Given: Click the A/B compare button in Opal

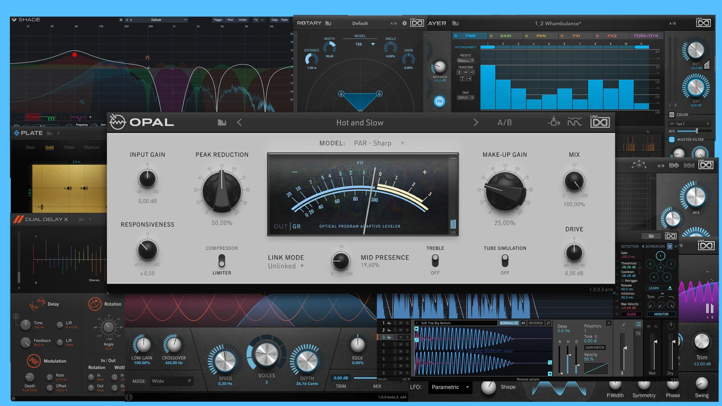Looking at the screenshot, I should (x=505, y=123).
